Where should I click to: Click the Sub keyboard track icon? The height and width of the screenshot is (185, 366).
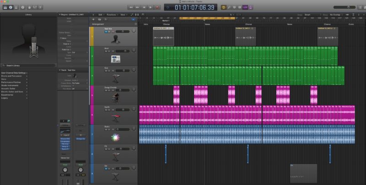point(116,78)
